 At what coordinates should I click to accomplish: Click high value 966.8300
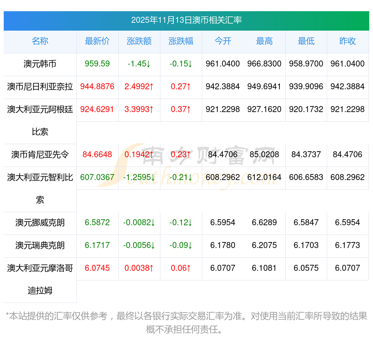264,64
